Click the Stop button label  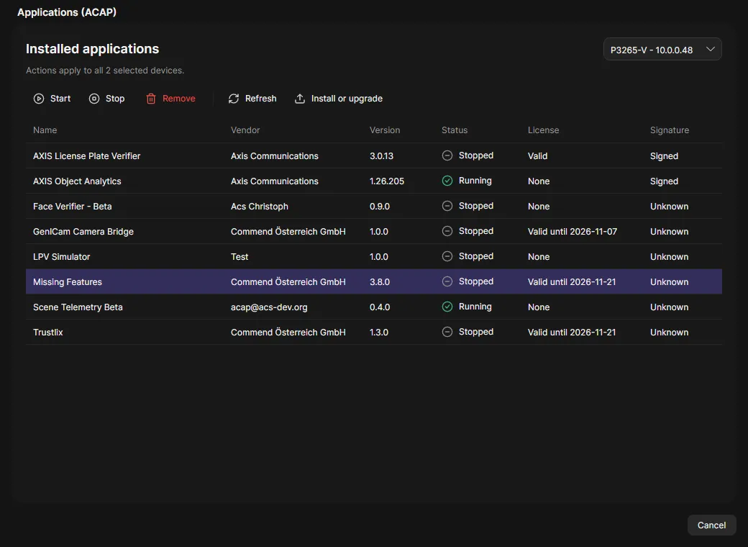click(x=115, y=99)
